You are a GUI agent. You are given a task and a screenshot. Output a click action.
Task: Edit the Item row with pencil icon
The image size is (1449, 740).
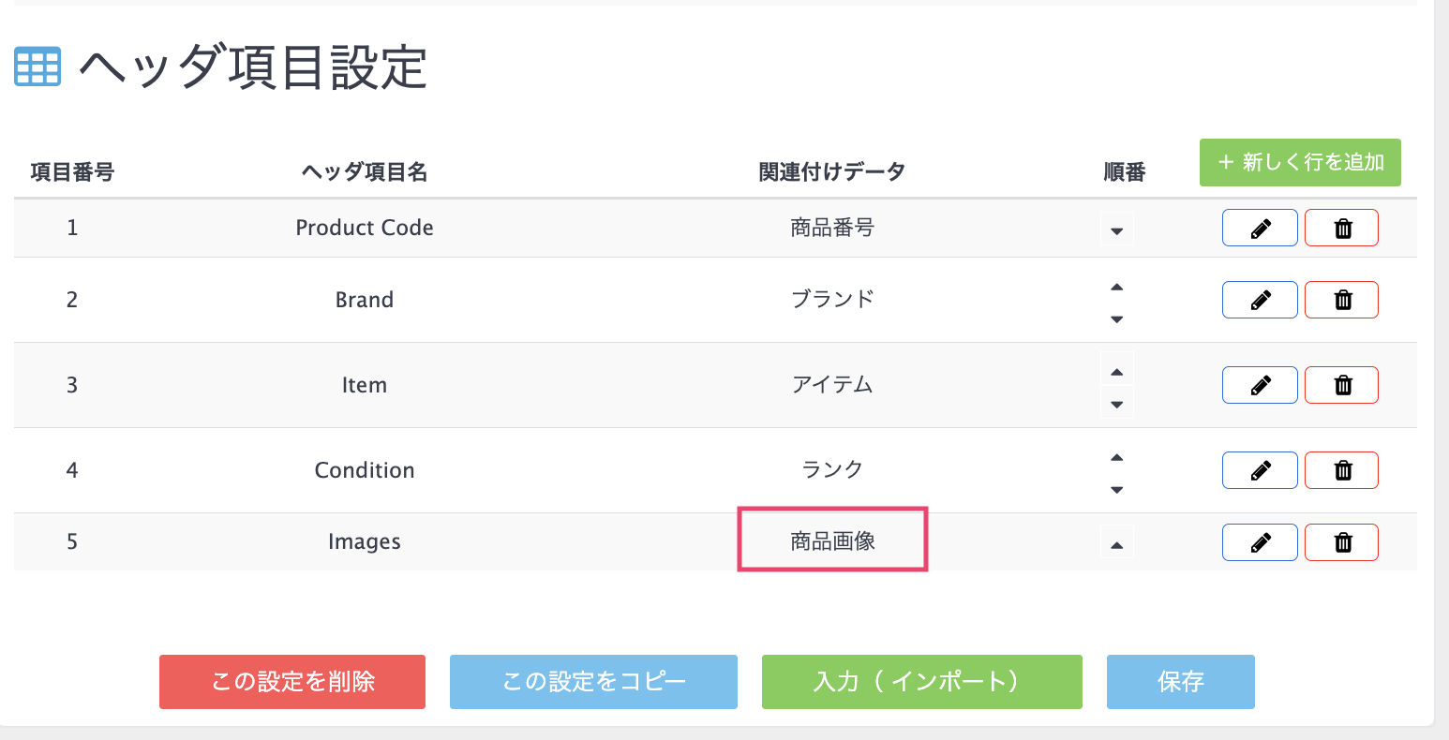coord(1260,385)
